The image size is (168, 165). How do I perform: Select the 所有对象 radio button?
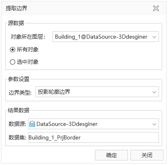click(x=12, y=50)
